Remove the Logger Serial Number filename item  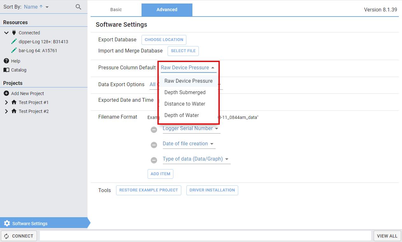(154, 129)
